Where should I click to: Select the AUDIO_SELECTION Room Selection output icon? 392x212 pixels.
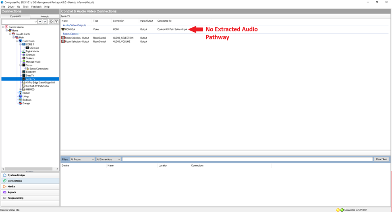pyautogui.click(x=63, y=38)
